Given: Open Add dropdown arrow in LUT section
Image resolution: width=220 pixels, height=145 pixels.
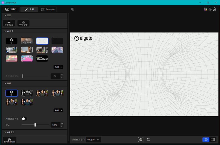Looking at the screenshot, I should pyautogui.click(x=62, y=110).
